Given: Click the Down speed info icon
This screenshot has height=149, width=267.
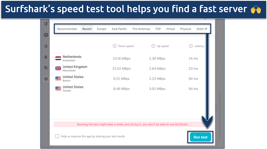Looking at the screenshot, I should click(x=115, y=46).
